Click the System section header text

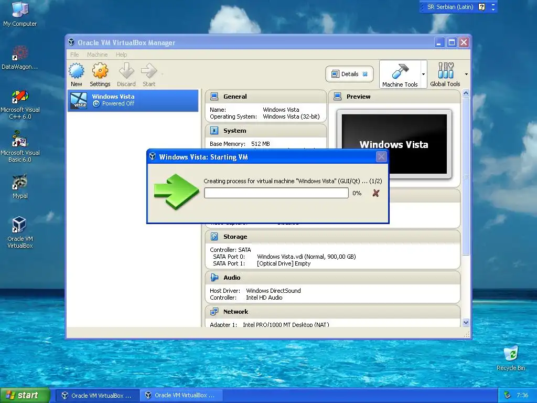(x=234, y=131)
